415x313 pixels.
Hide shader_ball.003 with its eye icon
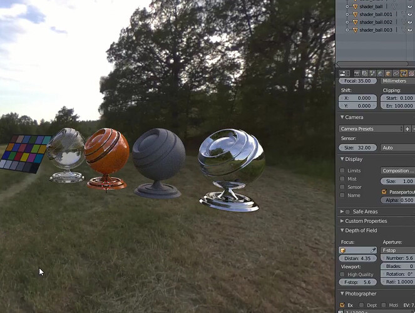(410, 30)
